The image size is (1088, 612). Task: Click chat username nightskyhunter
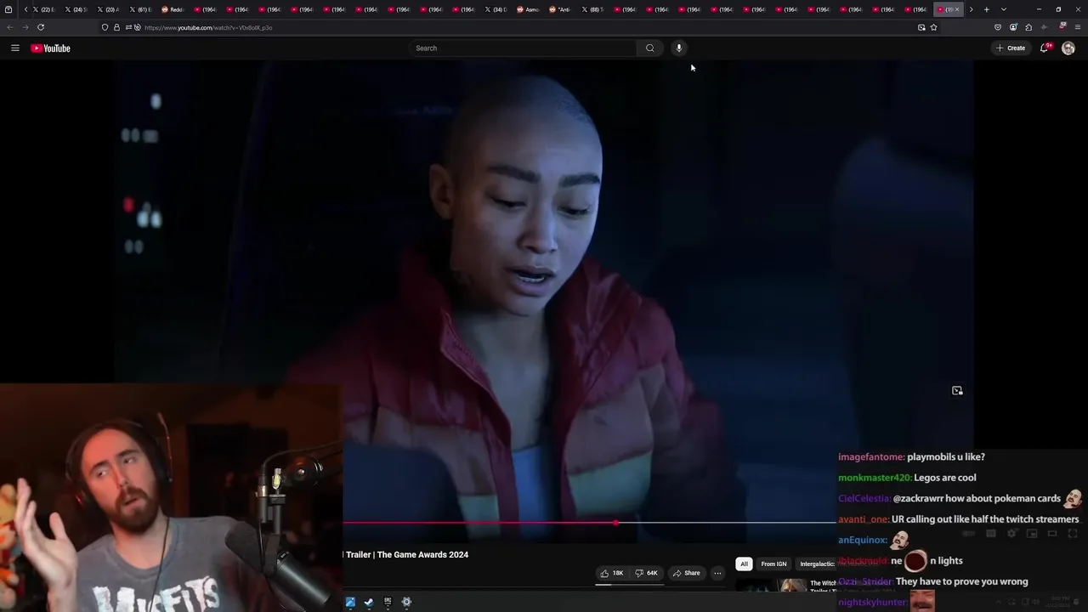(873, 602)
